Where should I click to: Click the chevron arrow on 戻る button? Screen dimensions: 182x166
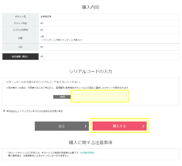pos(85,126)
